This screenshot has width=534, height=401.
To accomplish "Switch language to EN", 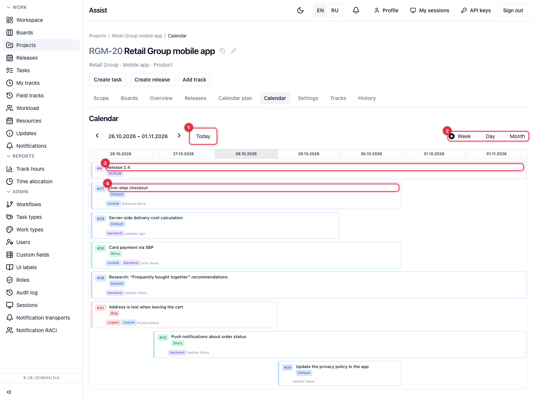I will 320,10.
